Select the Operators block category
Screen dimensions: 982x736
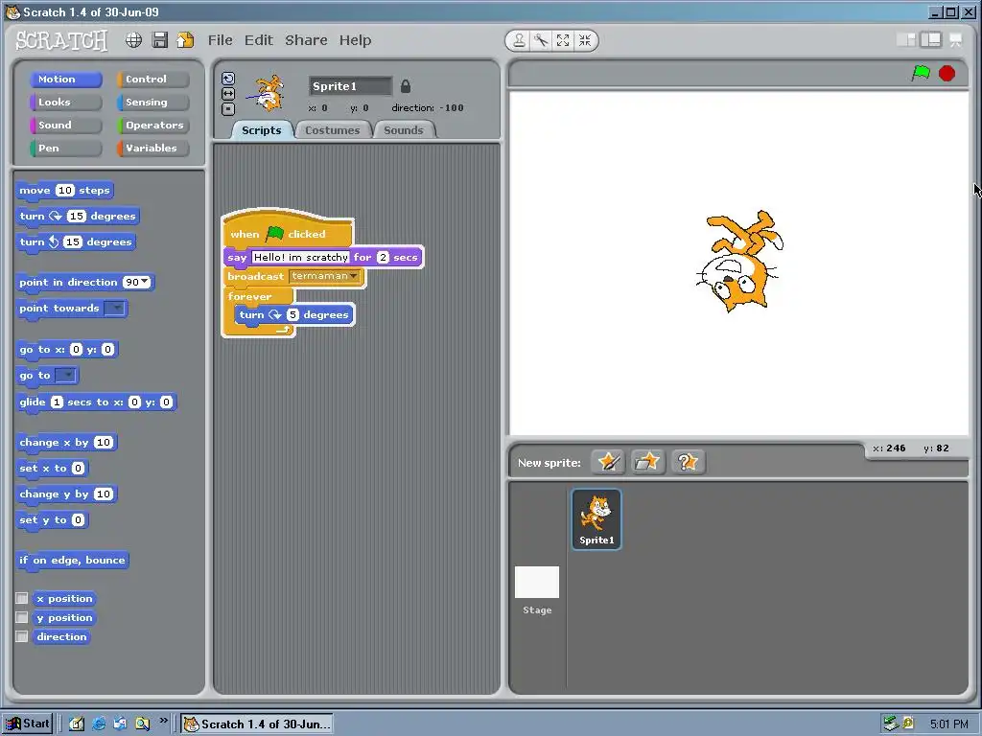(x=152, y=126)
